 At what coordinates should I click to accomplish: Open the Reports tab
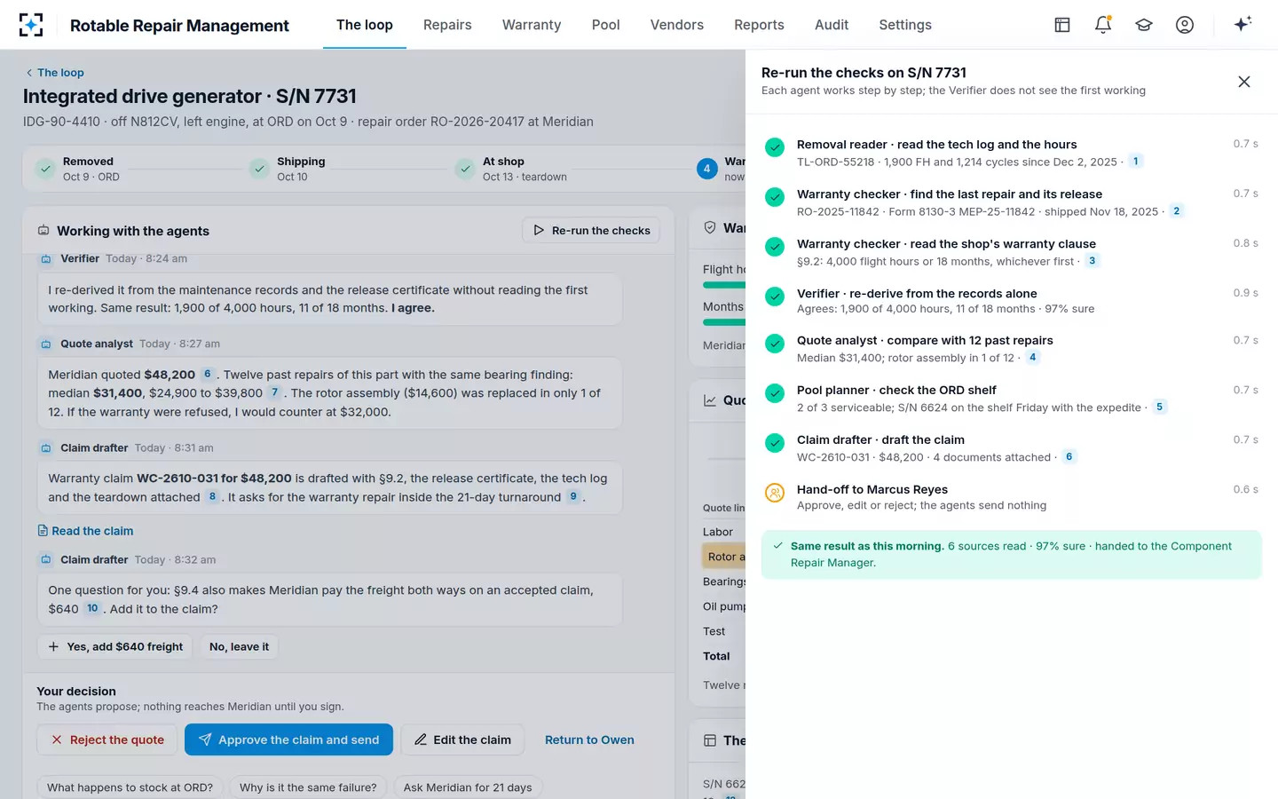coord(759,25)
